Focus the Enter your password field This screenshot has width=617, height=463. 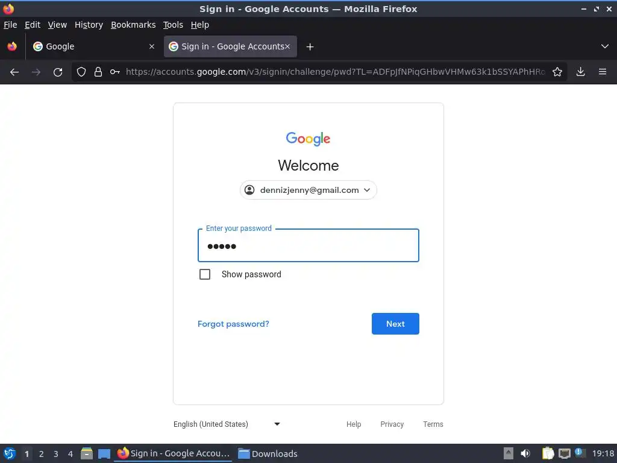click(308, 246)
